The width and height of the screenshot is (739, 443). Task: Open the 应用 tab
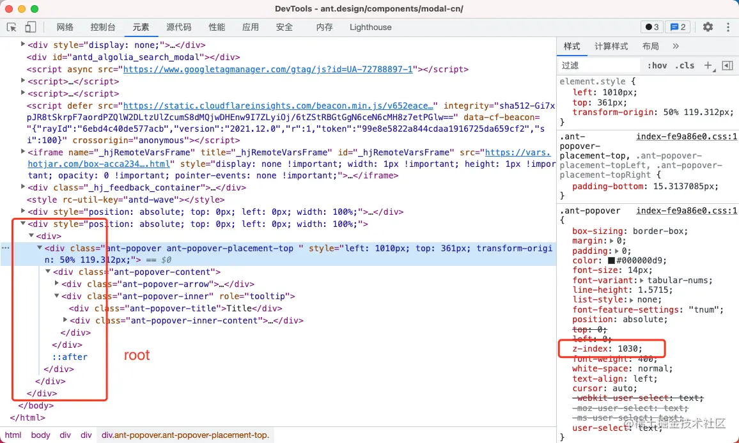tap(250, 27)
